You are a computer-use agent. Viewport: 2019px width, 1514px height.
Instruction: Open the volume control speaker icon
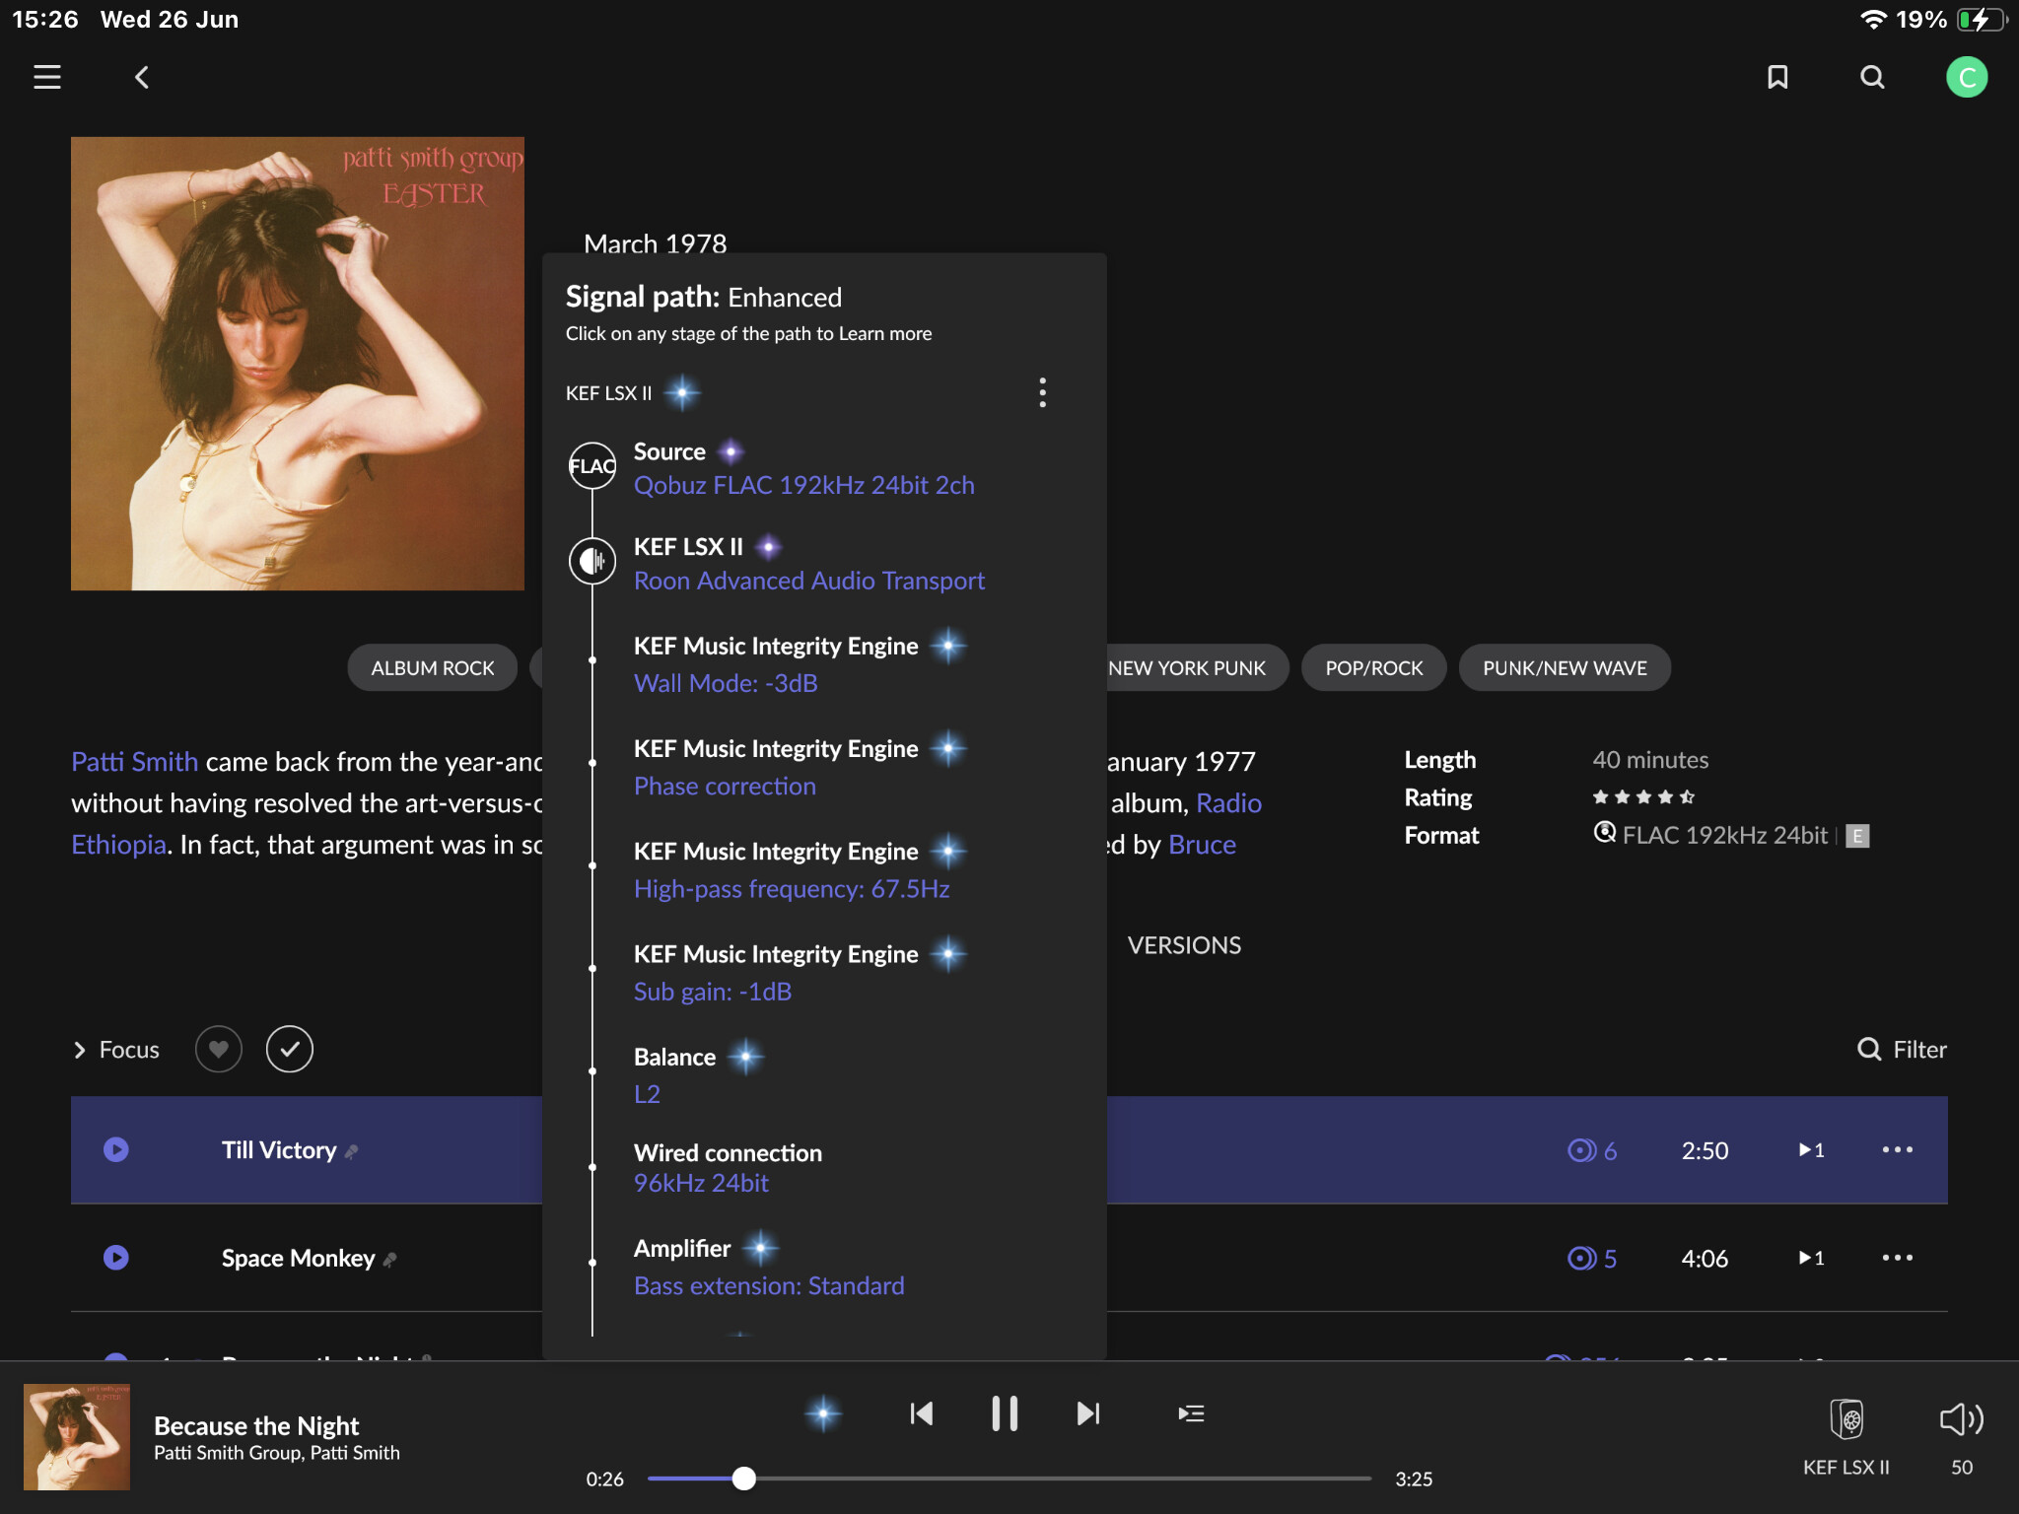point(1962,1419)
